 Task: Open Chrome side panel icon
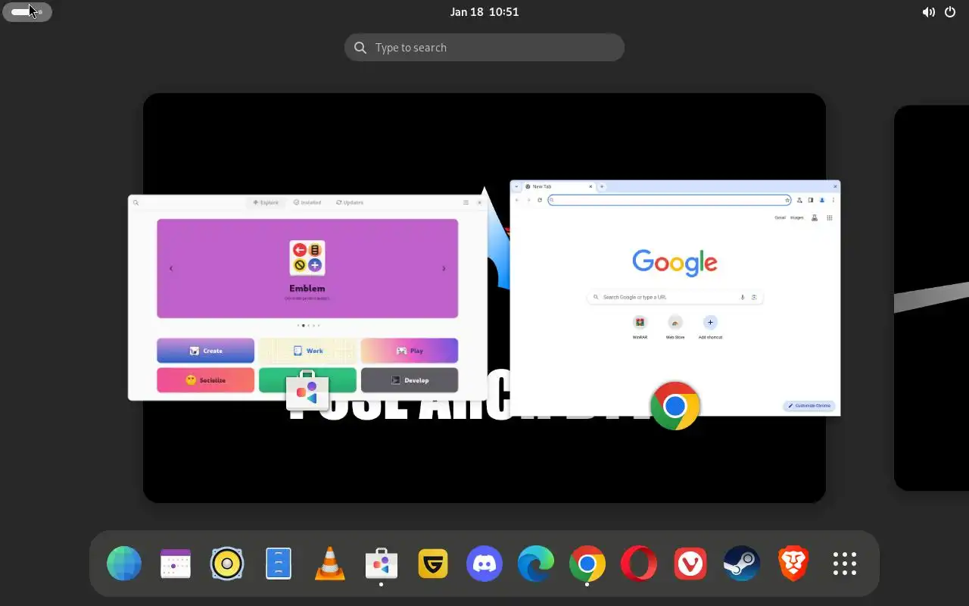tap(811, 200)
